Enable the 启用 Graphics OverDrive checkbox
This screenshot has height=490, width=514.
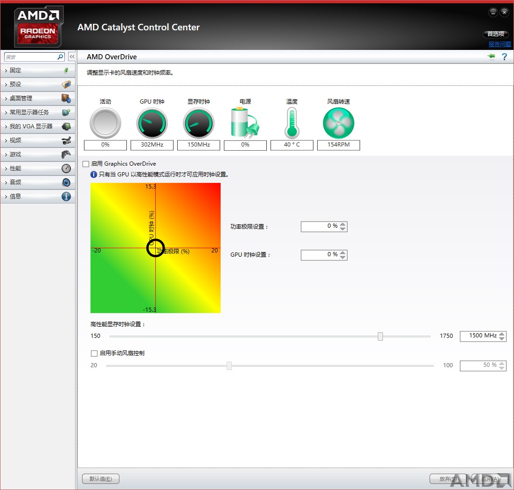click(x=86, y=164)
